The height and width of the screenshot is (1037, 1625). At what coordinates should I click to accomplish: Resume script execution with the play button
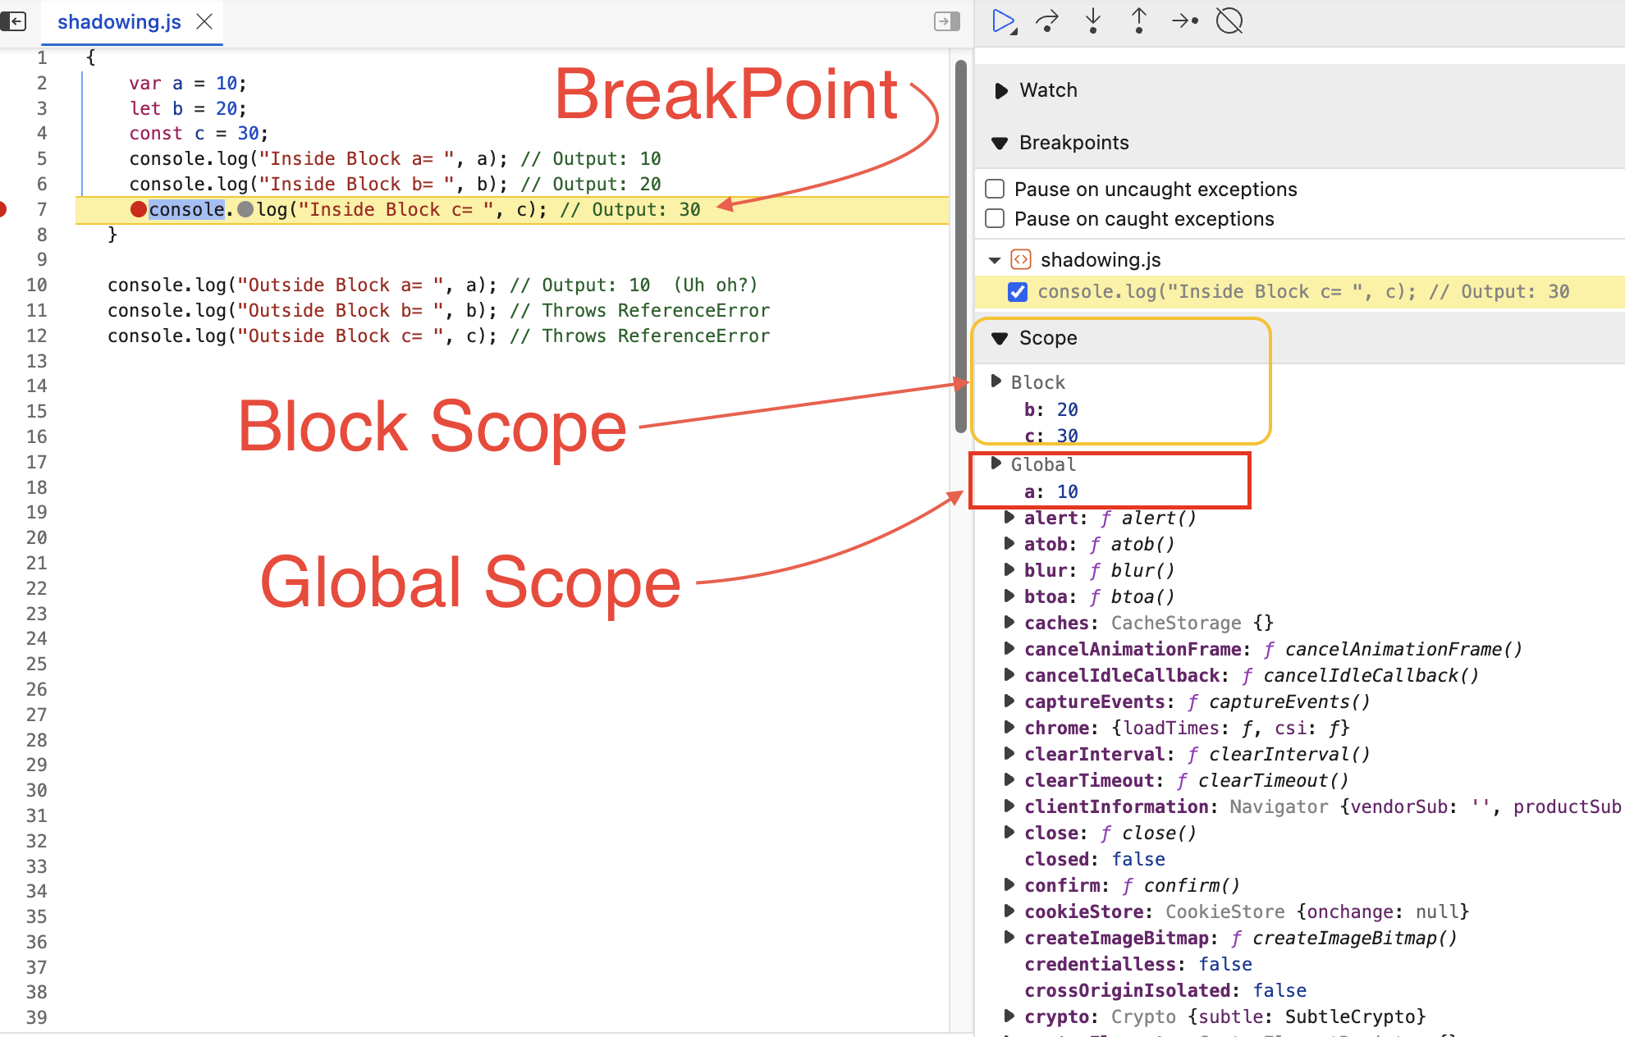[x=1004, y=21]
